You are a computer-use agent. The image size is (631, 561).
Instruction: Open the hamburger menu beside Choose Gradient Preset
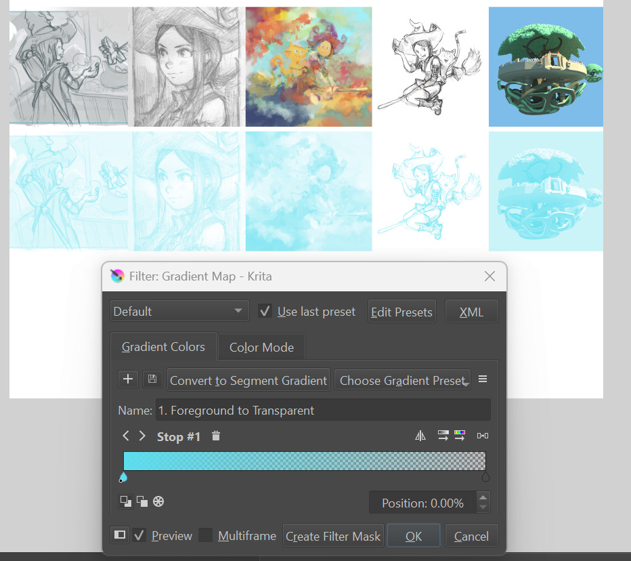tap(483, 379)
